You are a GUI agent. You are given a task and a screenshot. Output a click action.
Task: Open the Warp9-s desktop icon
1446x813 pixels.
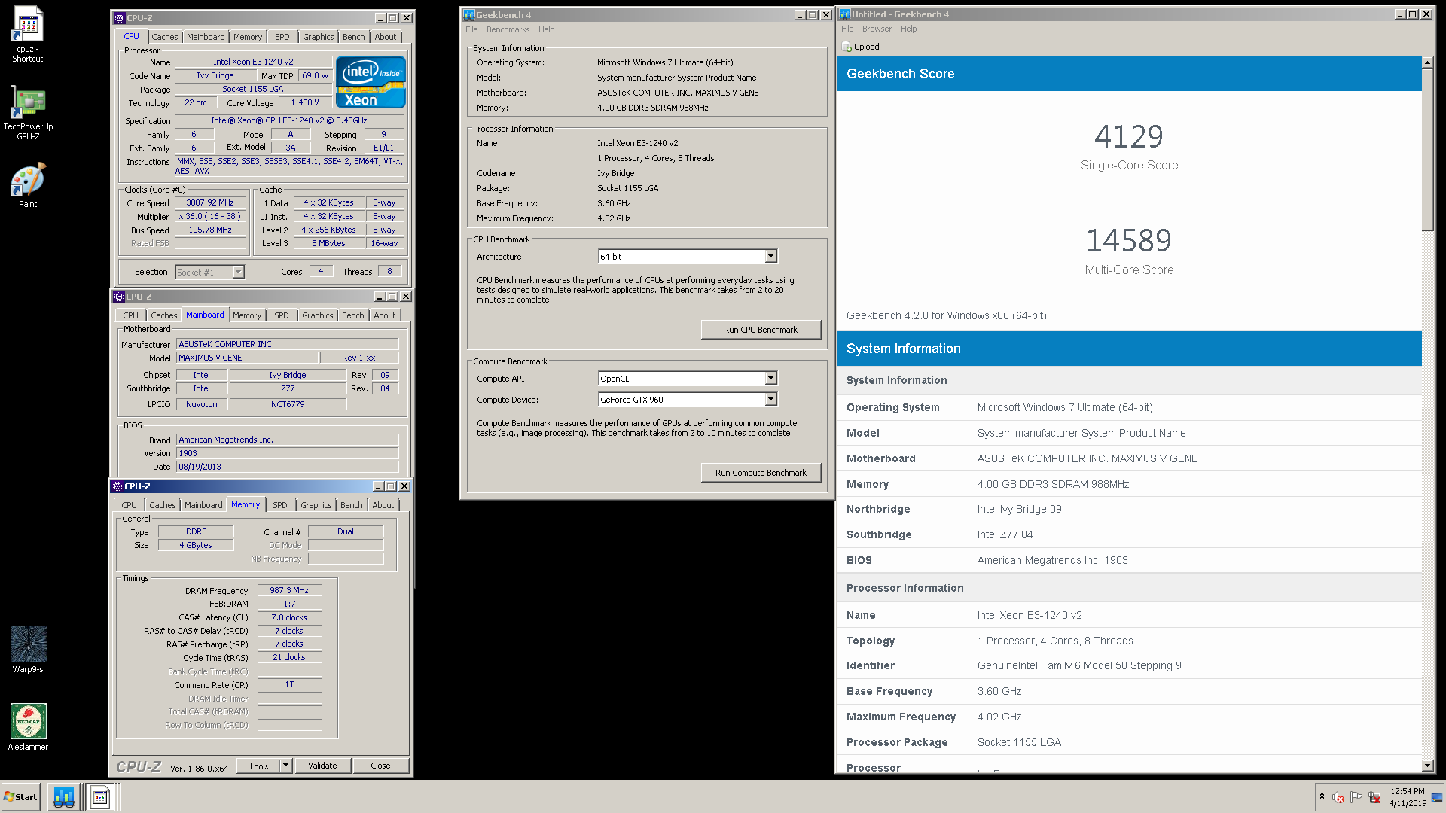[28, 649]
